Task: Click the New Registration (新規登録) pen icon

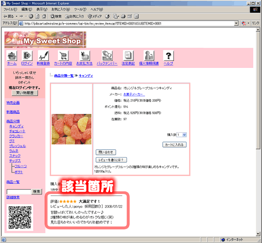Action: coord(43,56)
